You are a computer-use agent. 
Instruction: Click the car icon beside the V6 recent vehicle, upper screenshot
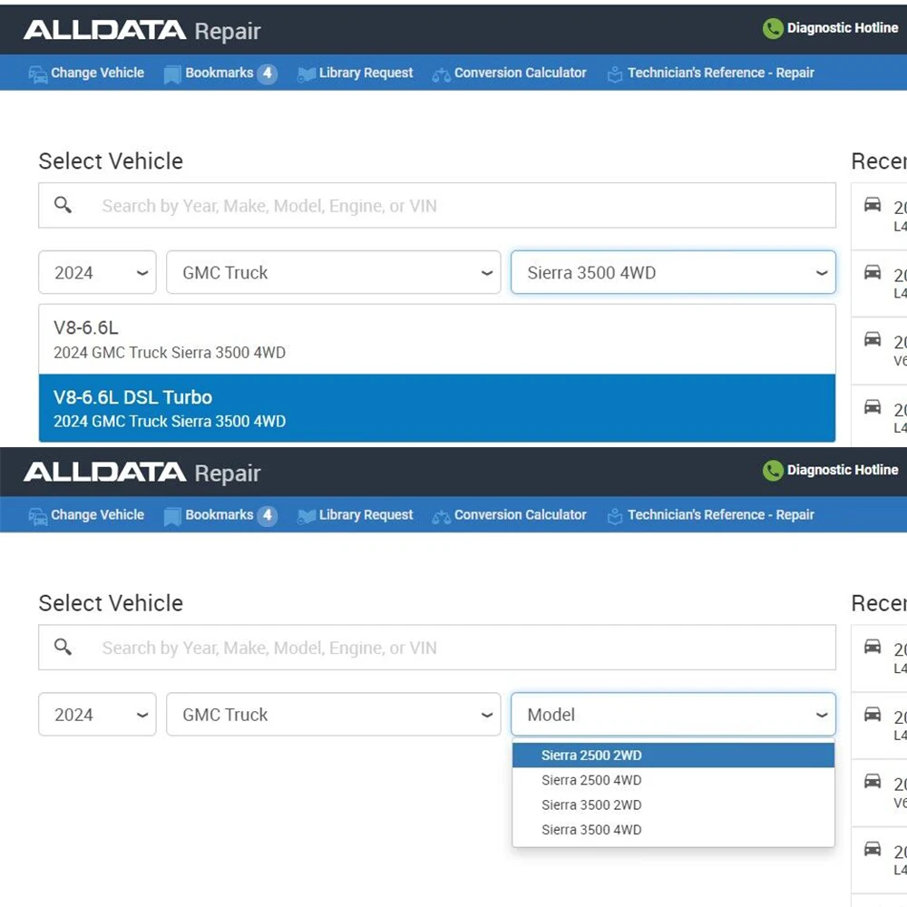[x=873, y=339]
